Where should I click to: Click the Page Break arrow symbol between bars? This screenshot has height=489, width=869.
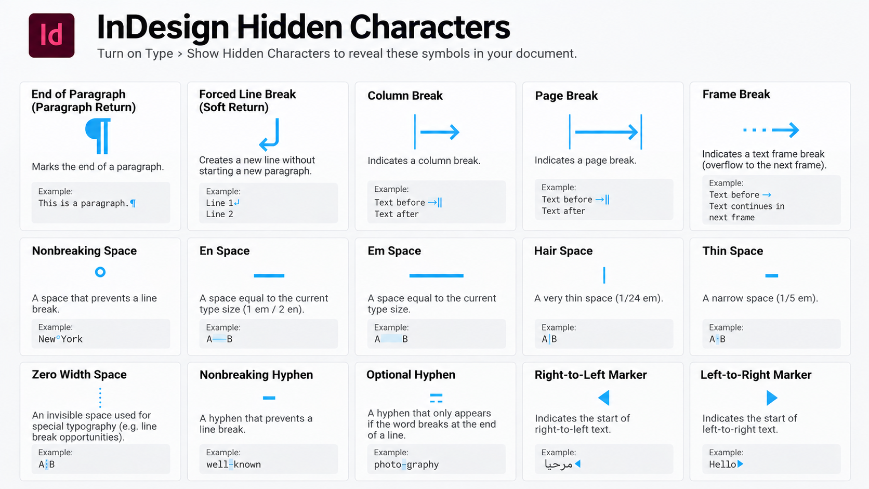coord(605,132)
